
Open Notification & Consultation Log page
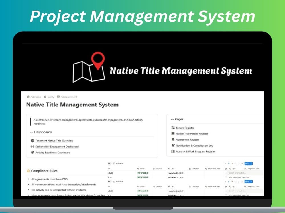194,145
